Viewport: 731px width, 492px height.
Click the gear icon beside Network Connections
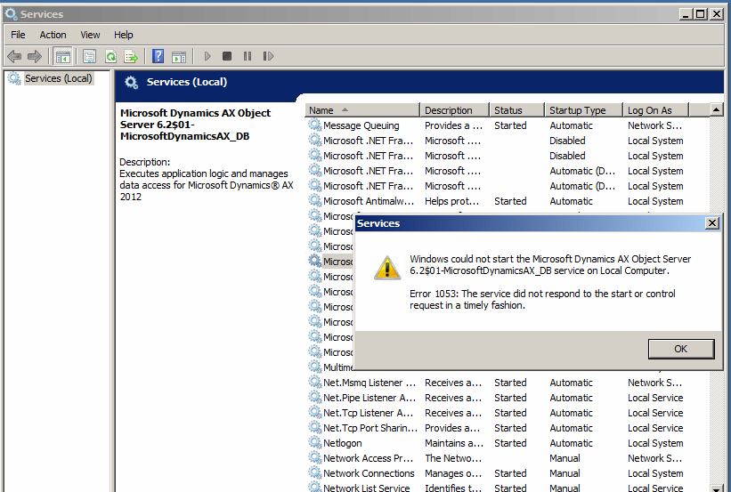[314, 473]
